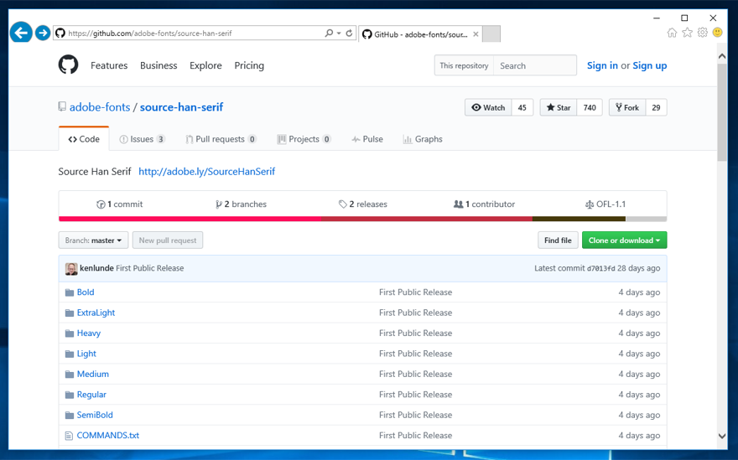Click the Light folder icon

[70, 354]
